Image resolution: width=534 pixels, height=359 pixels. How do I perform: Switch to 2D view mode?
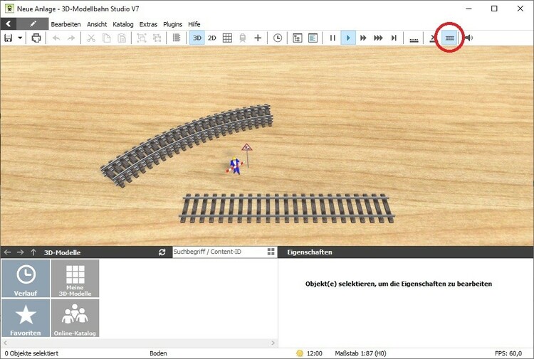(212, 38)
